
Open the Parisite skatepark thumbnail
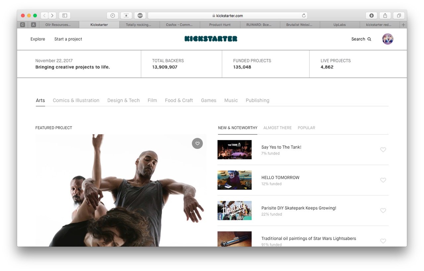click(x=235, y=210)
